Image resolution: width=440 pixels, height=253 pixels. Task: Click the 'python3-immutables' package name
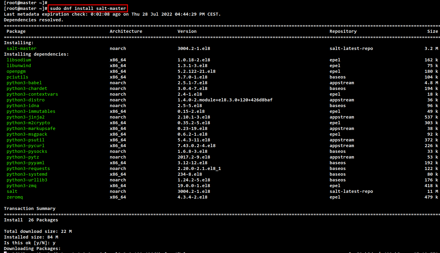pyautogui.click(x=31, y=111)
